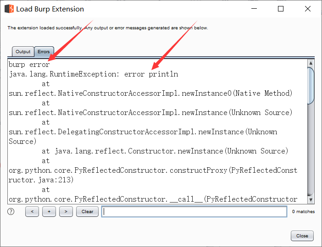
Task: Click the 'burp error' line
Action: pyautogui.click(x=29, y=65)
